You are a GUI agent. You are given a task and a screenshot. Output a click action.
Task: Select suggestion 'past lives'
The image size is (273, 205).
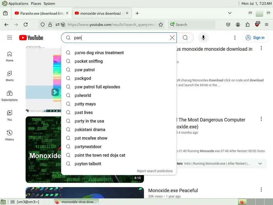[x=119, y=112]
